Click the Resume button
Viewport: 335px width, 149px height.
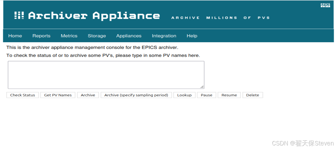click(x=229, y=95)
